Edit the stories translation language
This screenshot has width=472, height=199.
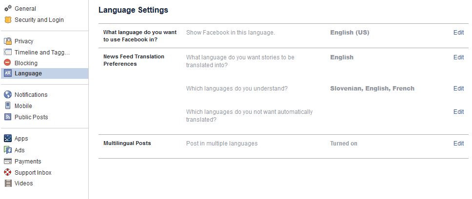[458, 57]
